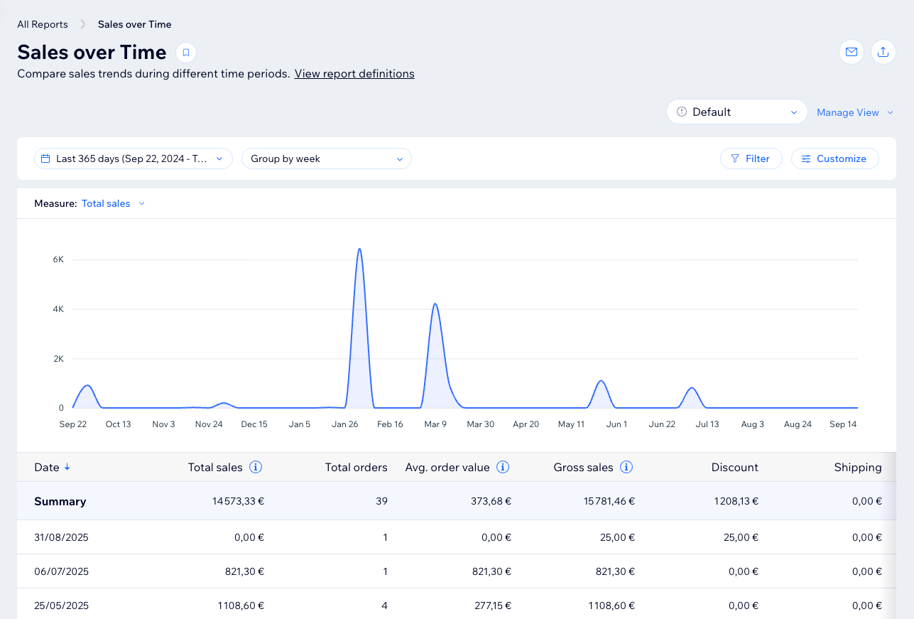Screen dimensions: 914x619
Task: Click the Discount column header
Action: [x=734, y=467]
